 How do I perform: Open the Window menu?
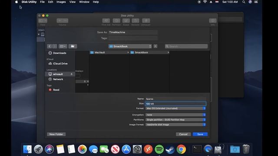point(84,2)
